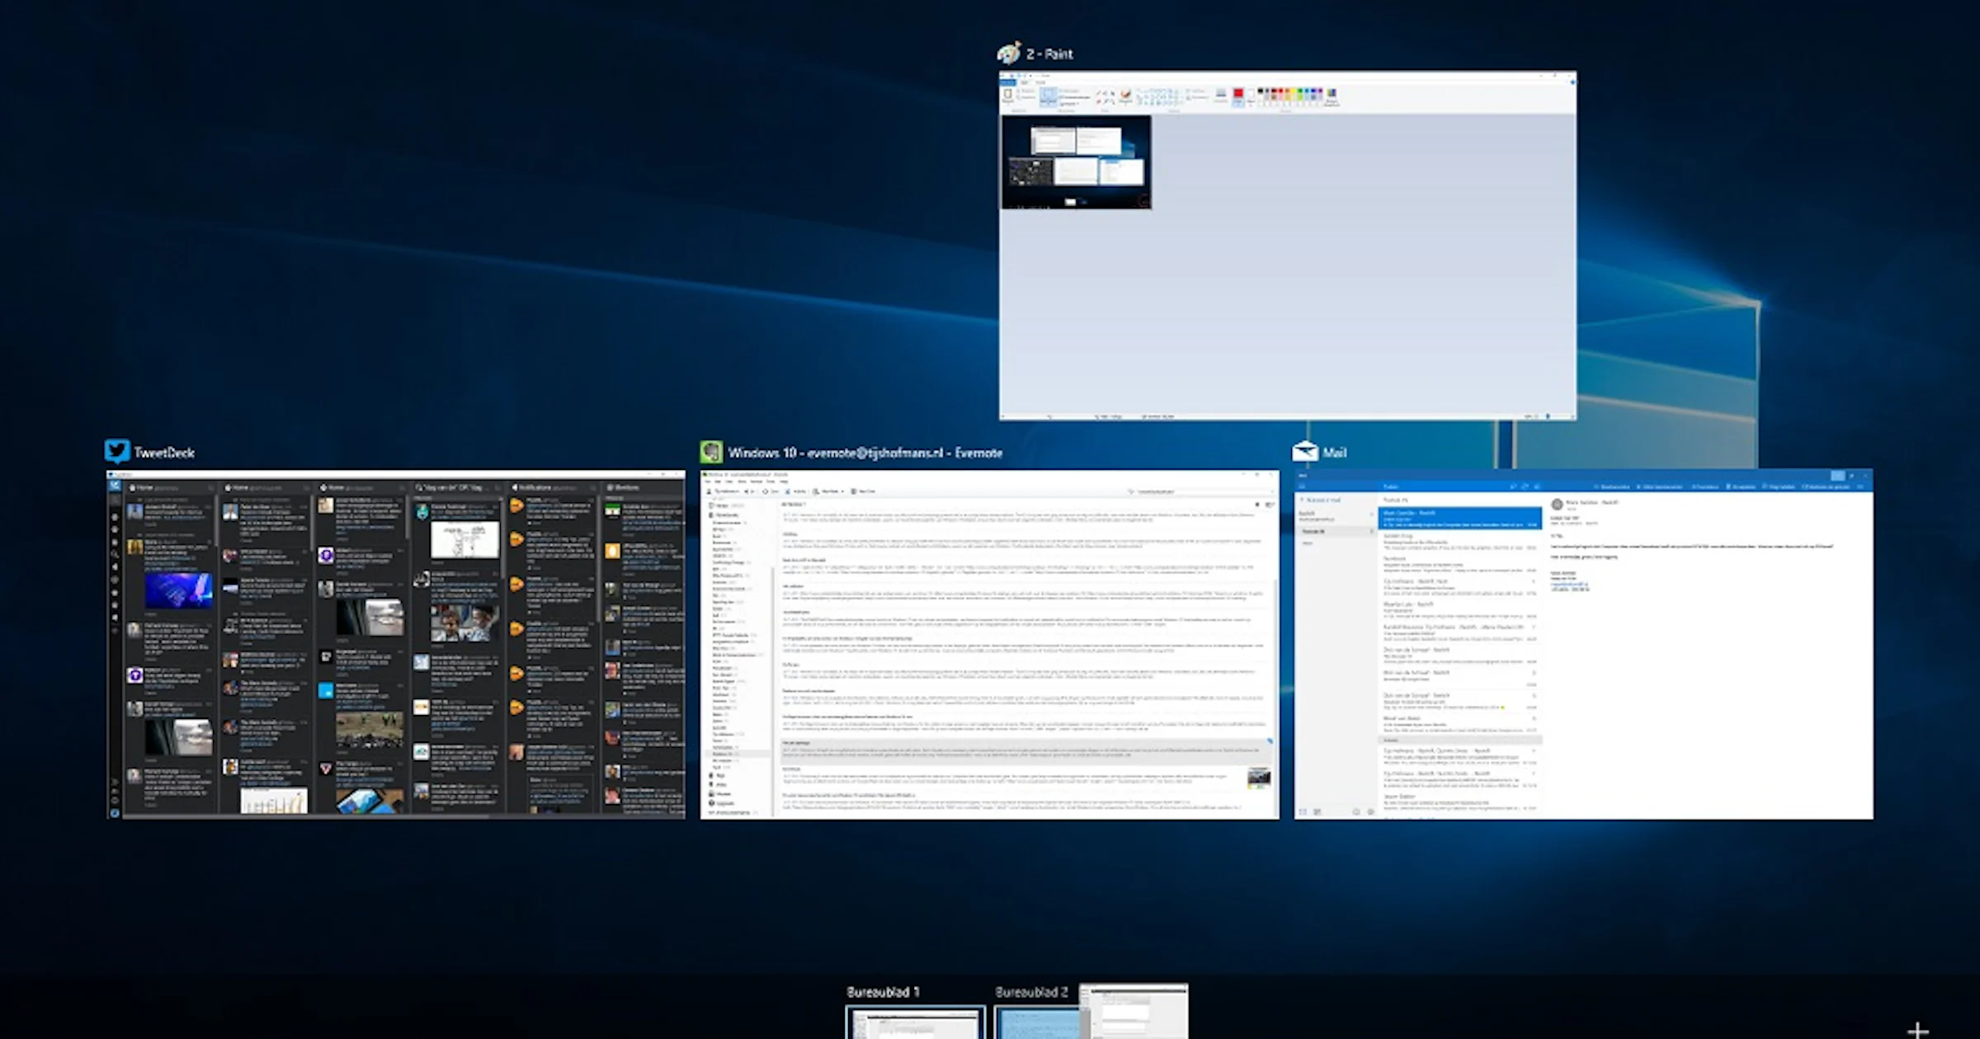Click the 'Windows 10 - evernote@tijshofmans.nl - Evernote' title

[865, 453]
